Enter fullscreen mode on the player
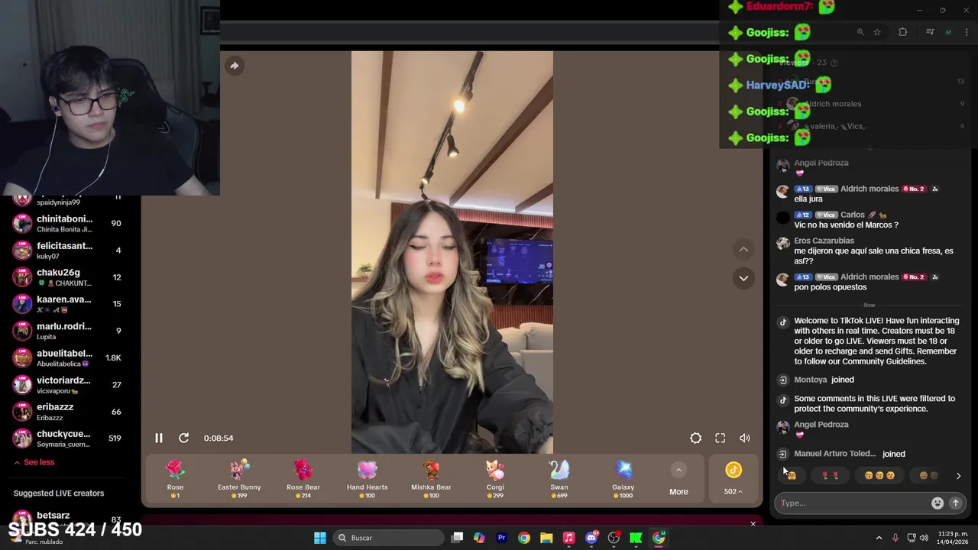The width and height of the screenshot is (978, 550). (720, 438)
